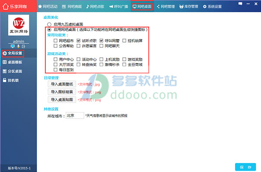Click the 导入桌面贴图 button
This screenshot has width=261, height=172.
62,100
